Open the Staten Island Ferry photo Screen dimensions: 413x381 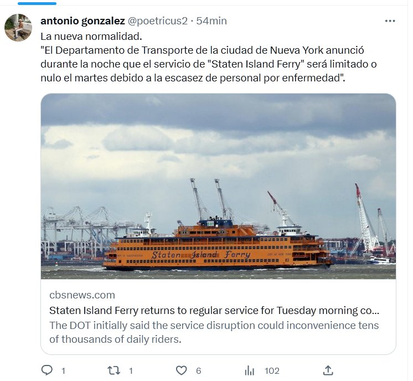tap(218, 186)
